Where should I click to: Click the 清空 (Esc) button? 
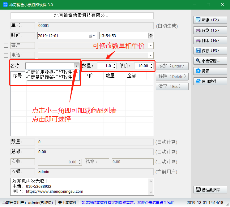tap(172, 86)
